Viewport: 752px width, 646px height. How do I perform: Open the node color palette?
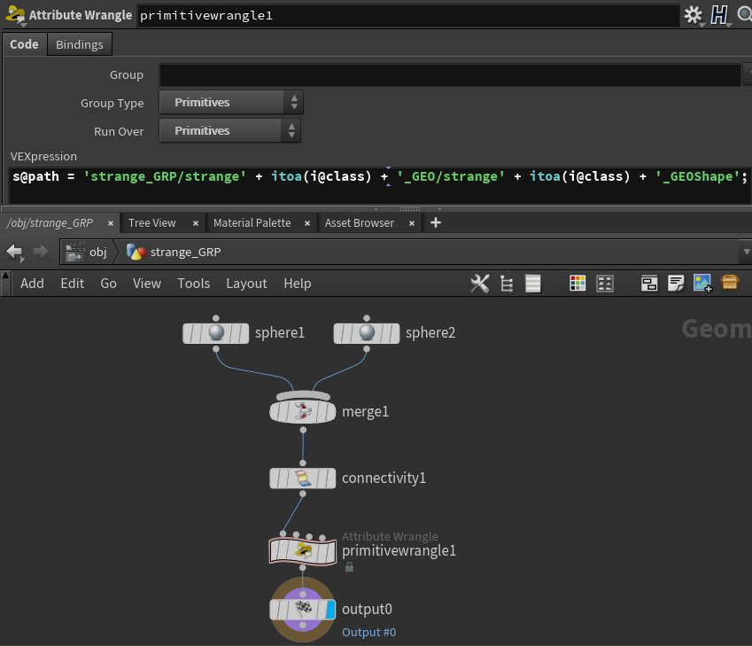(578, 284)
